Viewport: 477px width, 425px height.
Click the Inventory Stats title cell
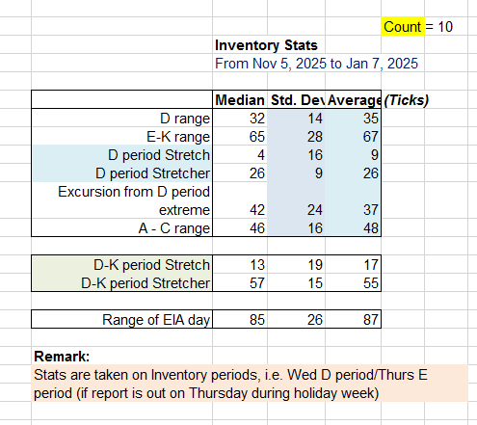266,45
